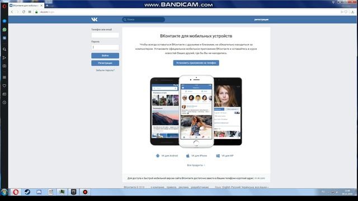Image resolution: width=358 pixels, height=201 pixels.
Task: Select the ВКонтакте browser tab
Action: coord(26,6)
